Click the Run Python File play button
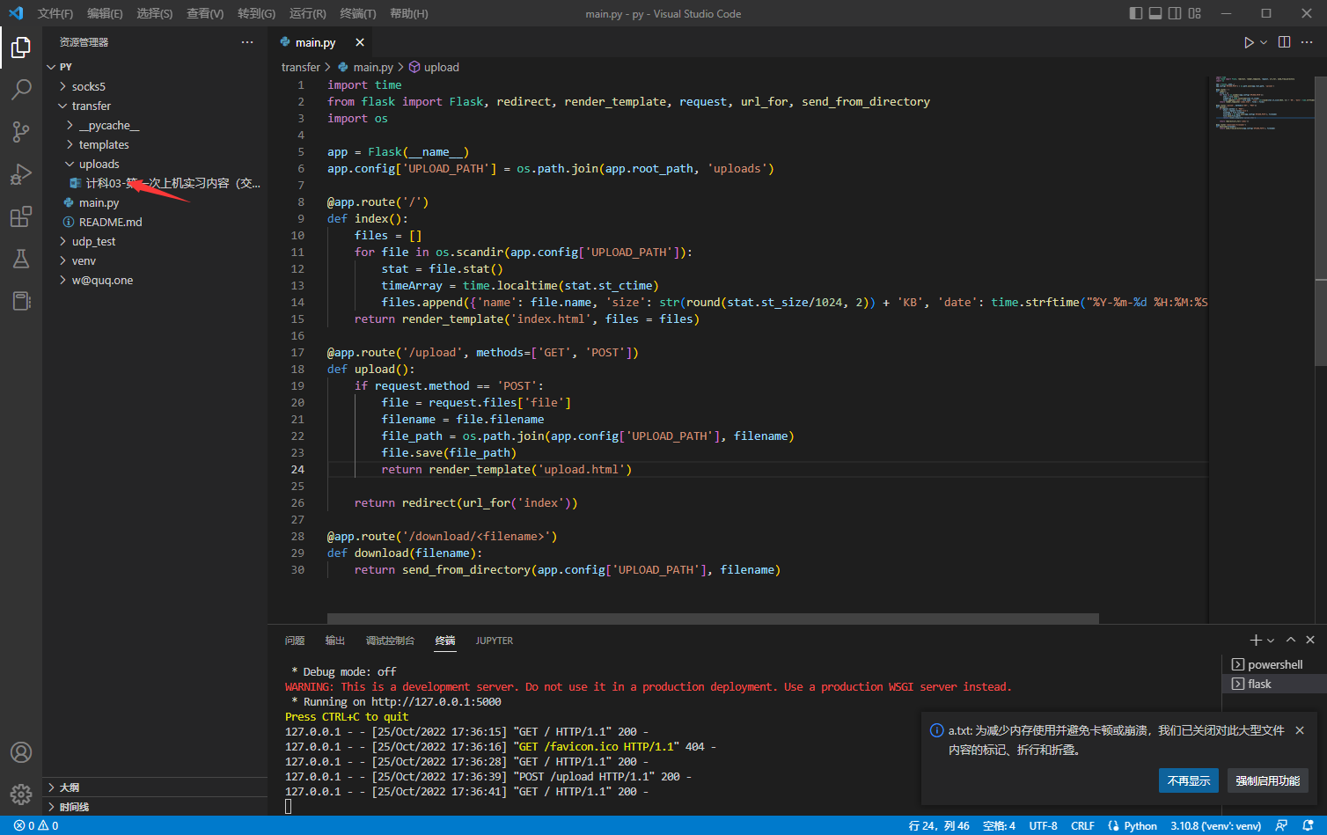Viewport: 1327px width, 835px height. point(1248,42)
